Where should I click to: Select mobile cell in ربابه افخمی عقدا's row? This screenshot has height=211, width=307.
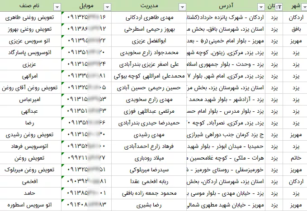(86, 182)
